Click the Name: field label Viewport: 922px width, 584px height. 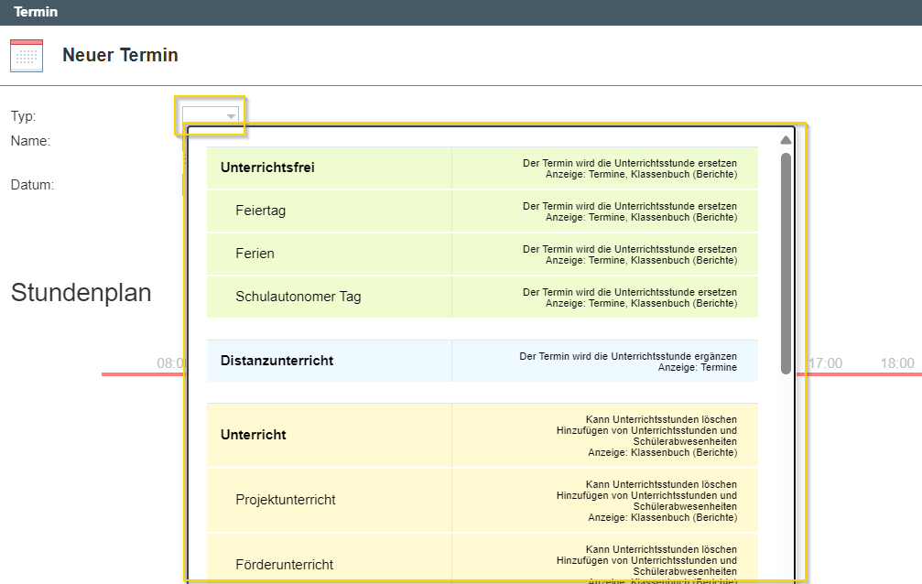tap(30, 141)
